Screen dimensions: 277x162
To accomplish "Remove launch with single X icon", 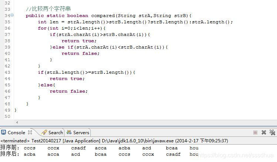I will 264,132.
